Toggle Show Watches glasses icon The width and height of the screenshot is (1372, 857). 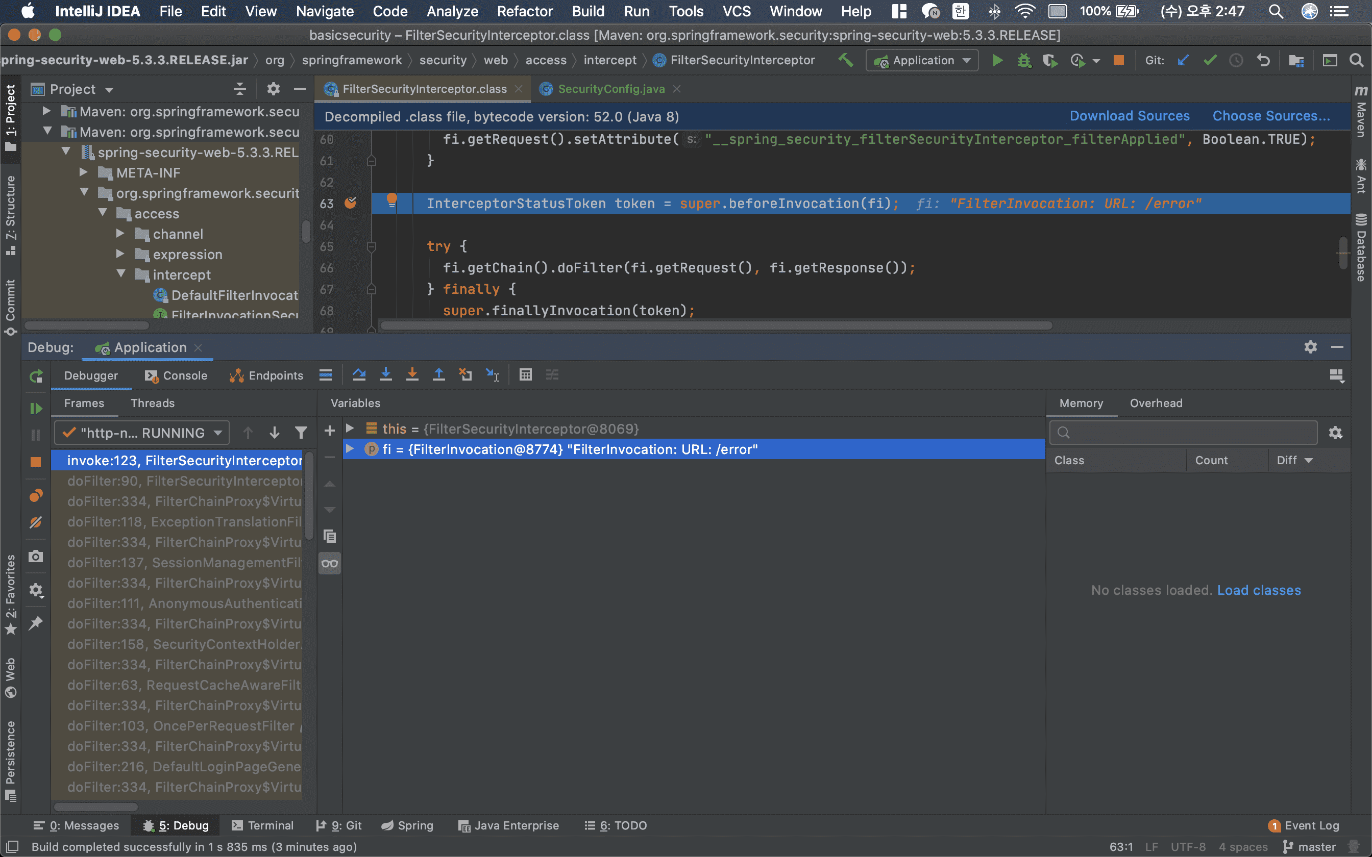tap(329, 563)
